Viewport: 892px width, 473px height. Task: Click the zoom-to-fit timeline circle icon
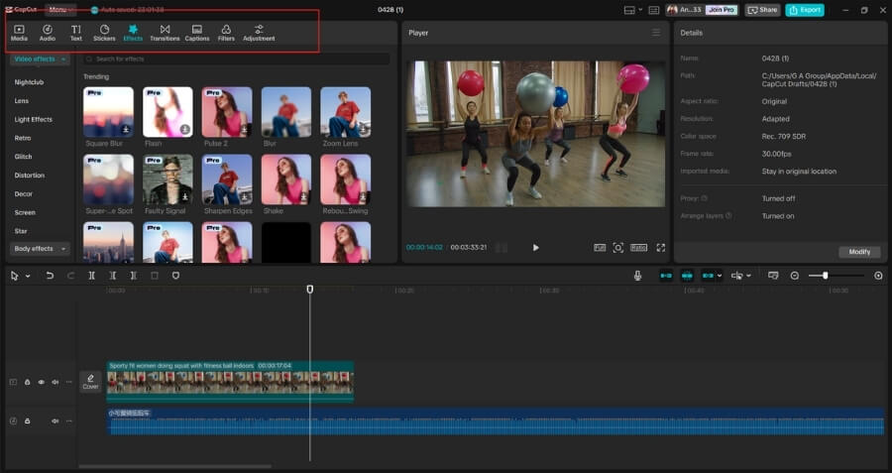(x=878, y=276)
